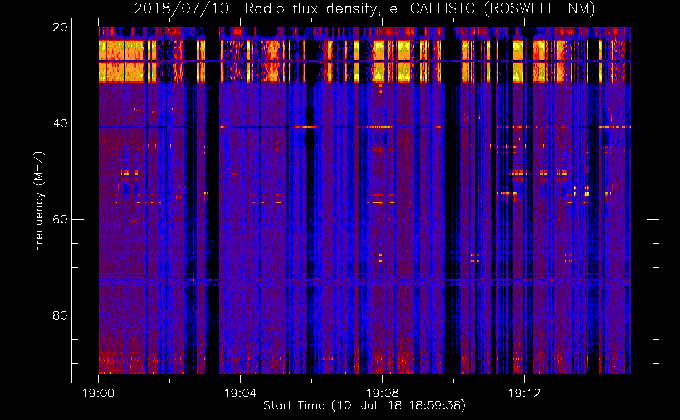Viewport: 680px width, 420px height.
Task: Click the 19:08 time tick label
Action: [382, 394]
